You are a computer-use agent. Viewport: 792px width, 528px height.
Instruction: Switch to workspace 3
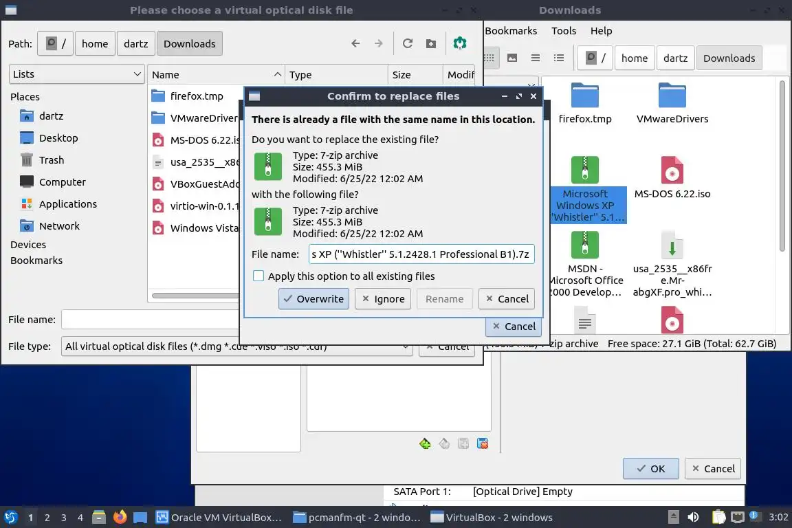coord(64,518)
